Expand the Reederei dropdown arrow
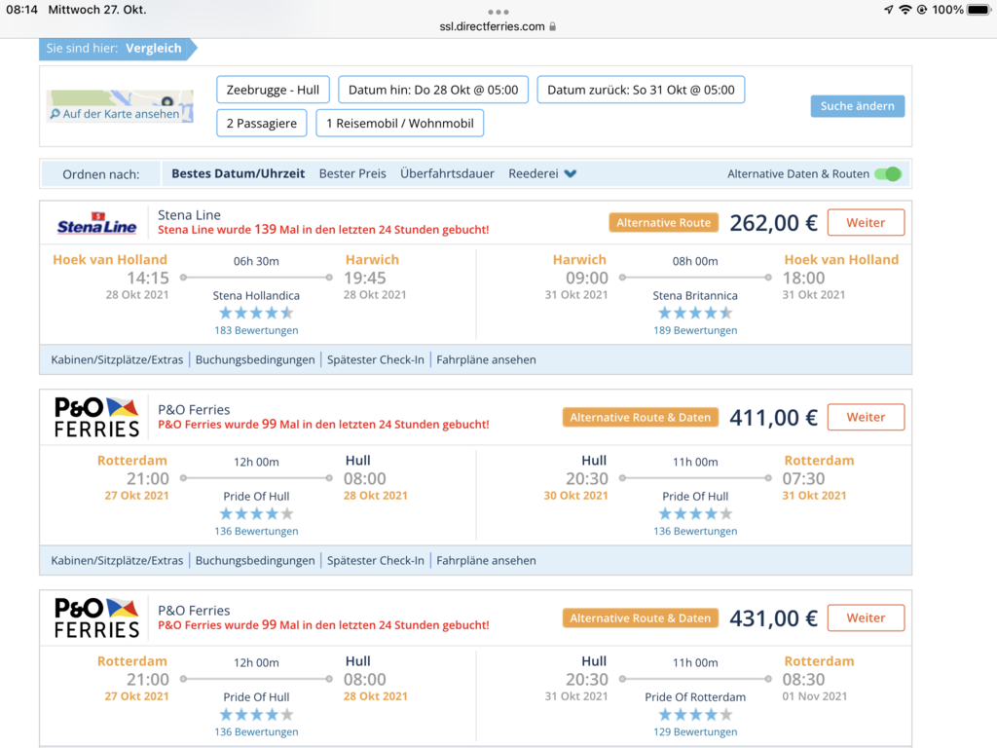 [x=571, y=173]
